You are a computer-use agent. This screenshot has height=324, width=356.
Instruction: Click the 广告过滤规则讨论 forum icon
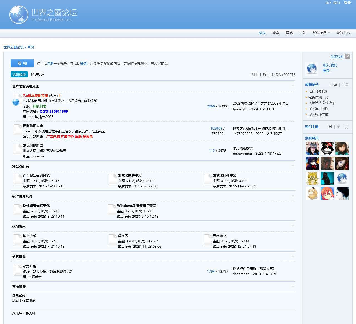(x=17, y=179)
